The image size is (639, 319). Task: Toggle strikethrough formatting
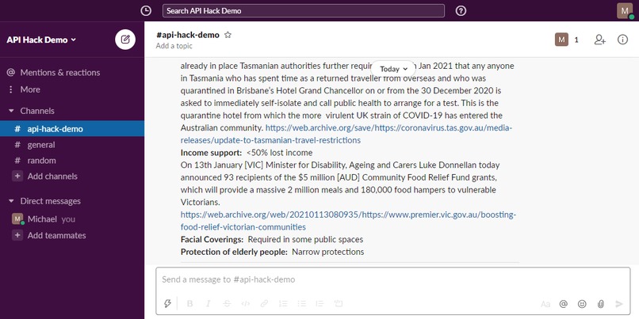pos(227,303)
